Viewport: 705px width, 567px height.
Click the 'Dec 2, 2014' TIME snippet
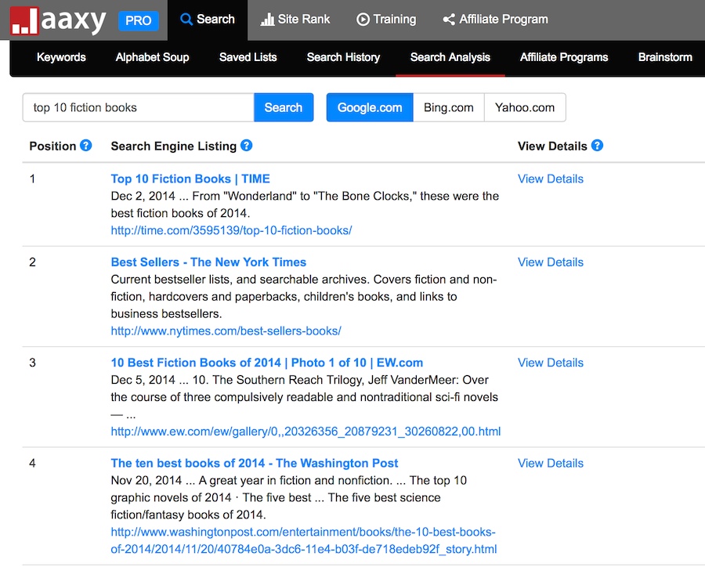(305, 204)
